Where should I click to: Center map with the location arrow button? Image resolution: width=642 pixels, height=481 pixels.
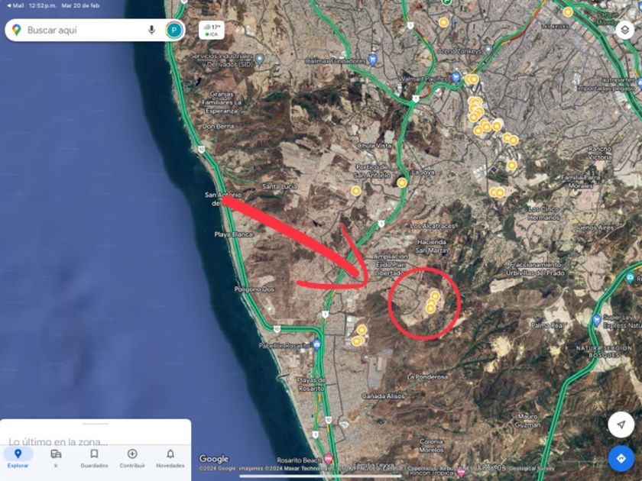point(621,425)
